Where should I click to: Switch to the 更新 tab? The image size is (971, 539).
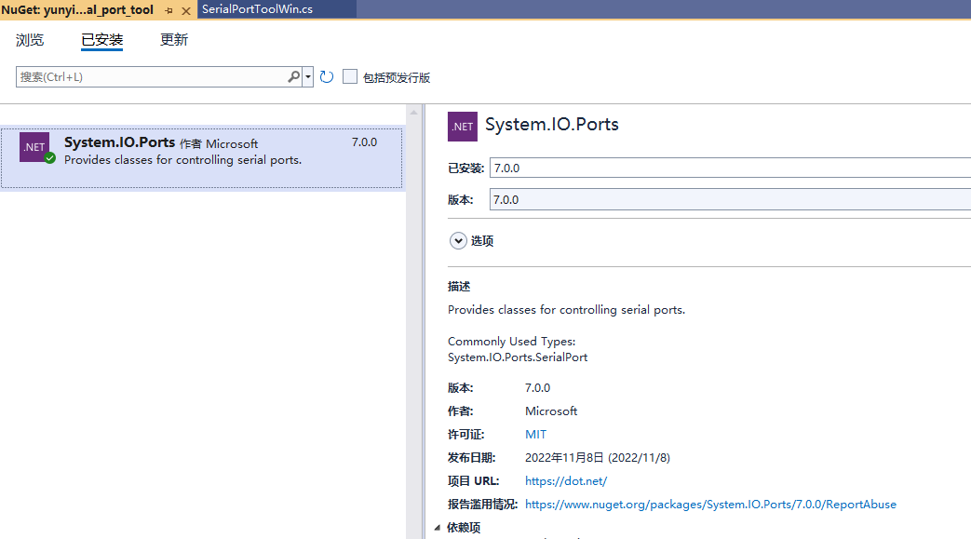(174, 40)
